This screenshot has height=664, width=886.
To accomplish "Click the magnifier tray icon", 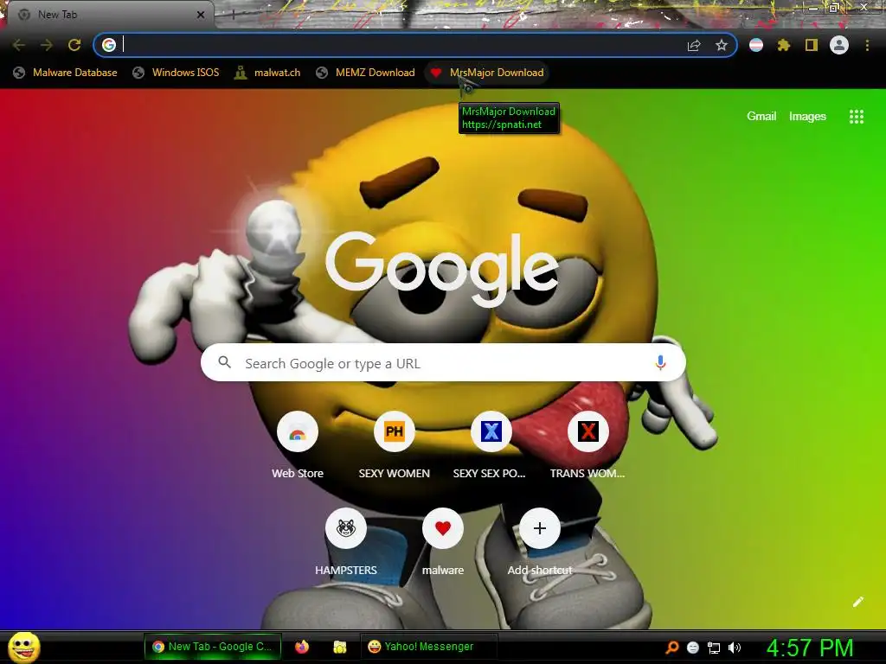I will 671,648.
